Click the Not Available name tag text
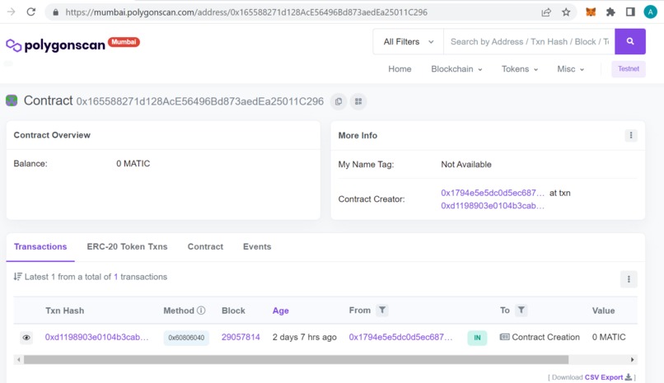 466,165
